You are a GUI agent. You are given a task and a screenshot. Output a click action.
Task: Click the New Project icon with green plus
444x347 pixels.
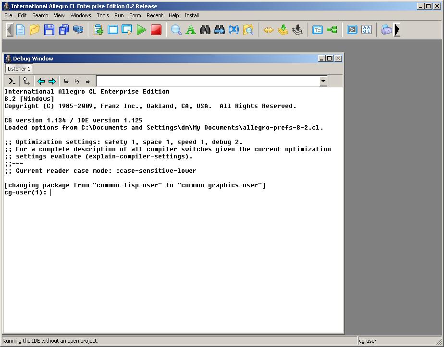coord(98,30)
